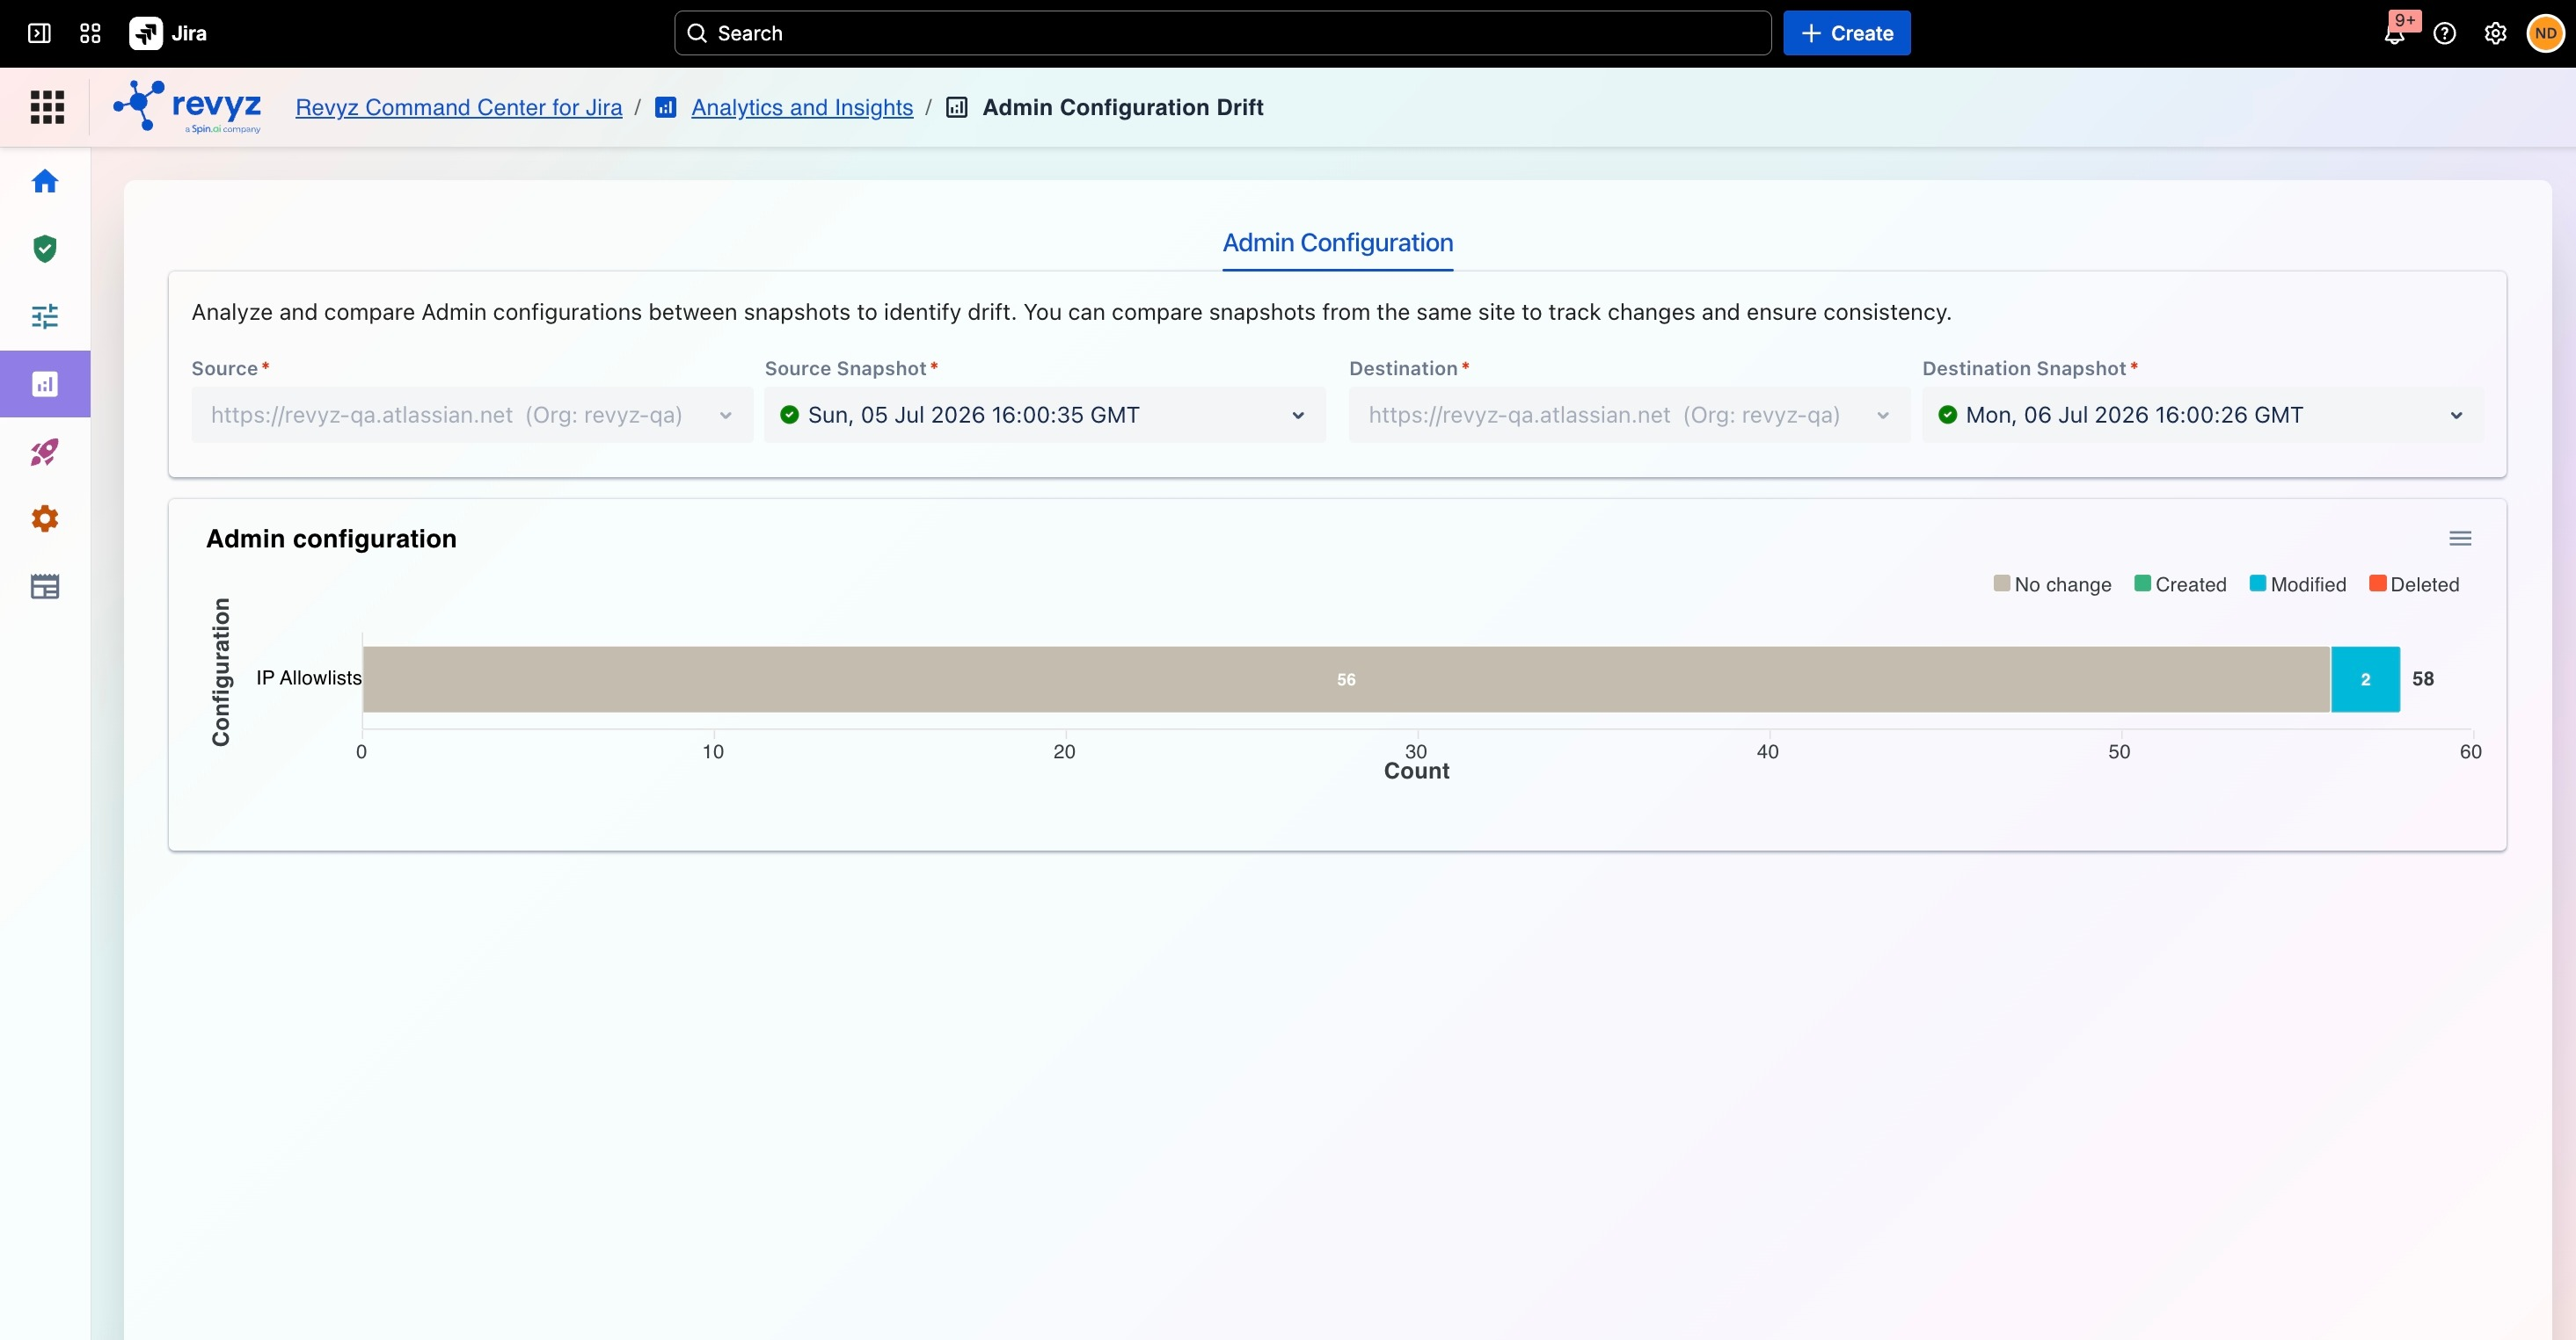The width and height of the screenshot is (2576, 1340).
Task: Expand the Destination Snapshot dropdown
Action: [x=2202, y=415]
